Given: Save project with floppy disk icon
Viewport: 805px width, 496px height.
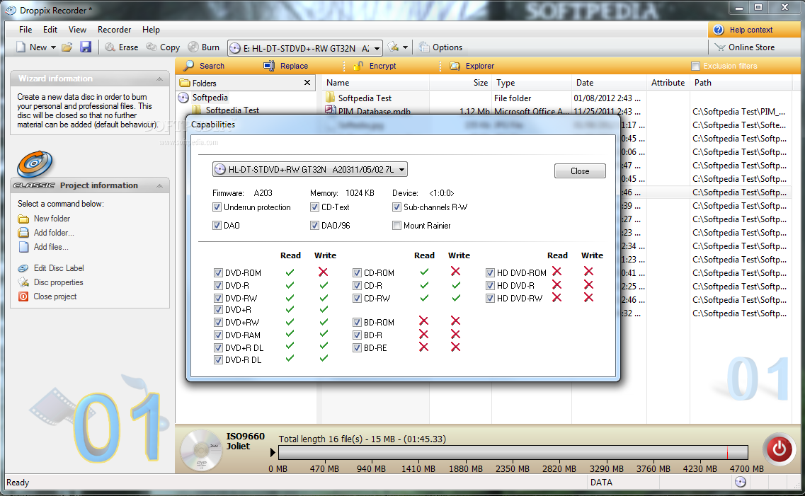Looking at the screenshot, I should click(x=85, y=47).
